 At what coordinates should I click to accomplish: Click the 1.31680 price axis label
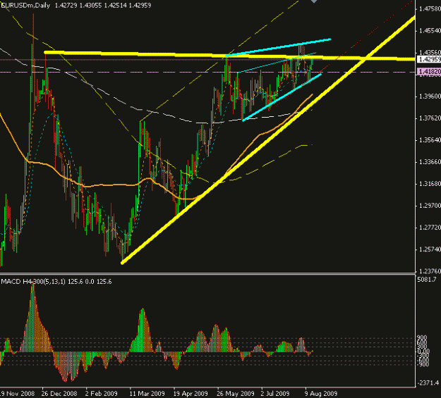430,184
